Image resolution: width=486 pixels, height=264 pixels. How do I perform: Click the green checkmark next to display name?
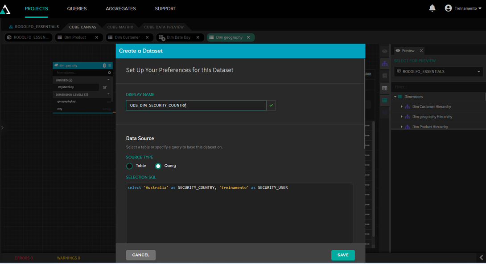tap(271, 106)
